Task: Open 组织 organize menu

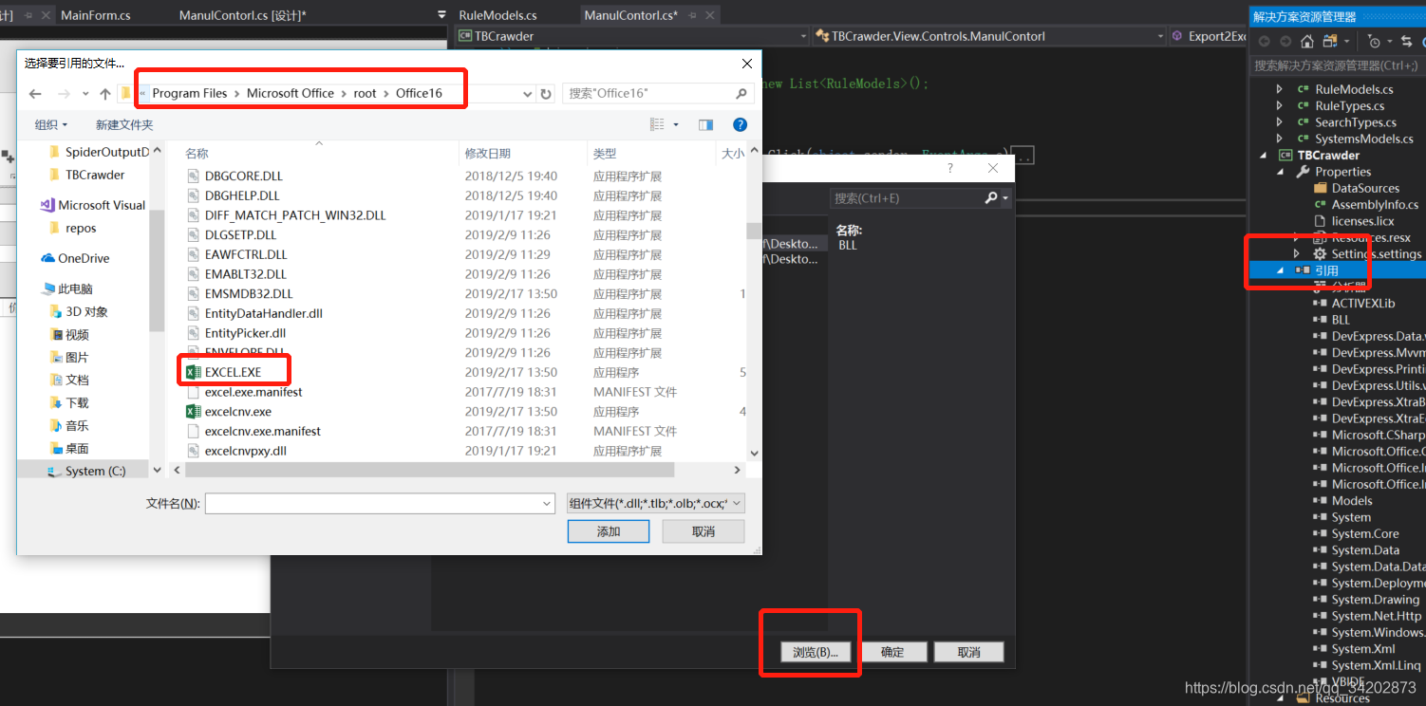Action: click(x=50, y=124)
